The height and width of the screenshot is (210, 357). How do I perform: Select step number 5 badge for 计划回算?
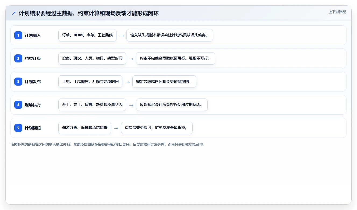coord(18,128)
